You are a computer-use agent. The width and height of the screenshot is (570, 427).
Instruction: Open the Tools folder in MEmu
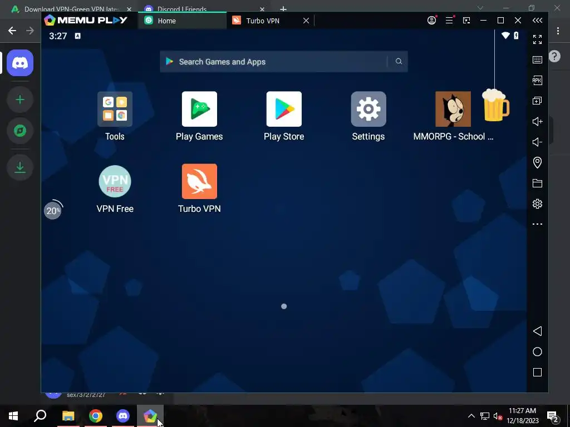115,109
